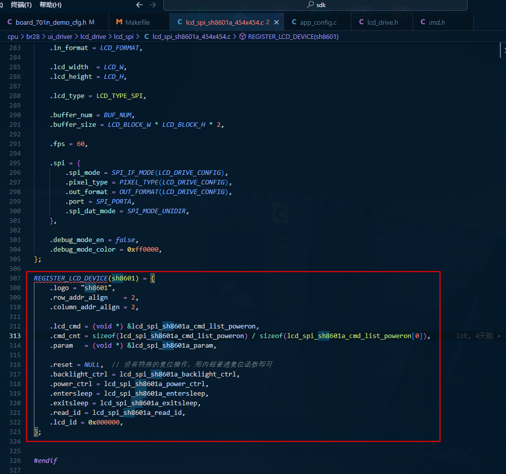
Task: Click the #endif directive
Action: tap(45, 460)
